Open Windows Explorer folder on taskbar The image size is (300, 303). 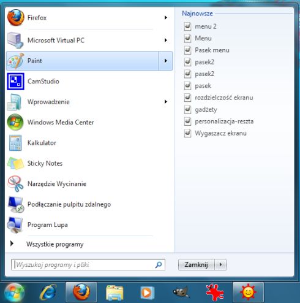click(x=114, y=293)
